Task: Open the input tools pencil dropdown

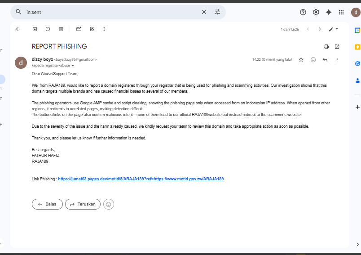Action: point(333,29)
